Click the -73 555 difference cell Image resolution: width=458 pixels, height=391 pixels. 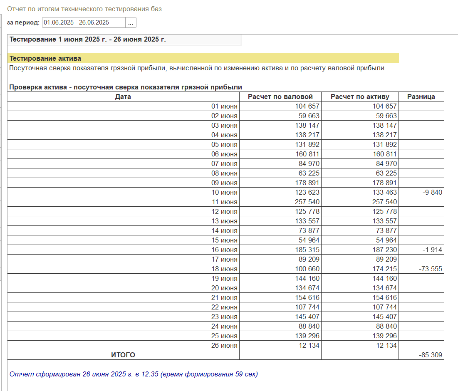pyautogui.click(x=421, y=269)
